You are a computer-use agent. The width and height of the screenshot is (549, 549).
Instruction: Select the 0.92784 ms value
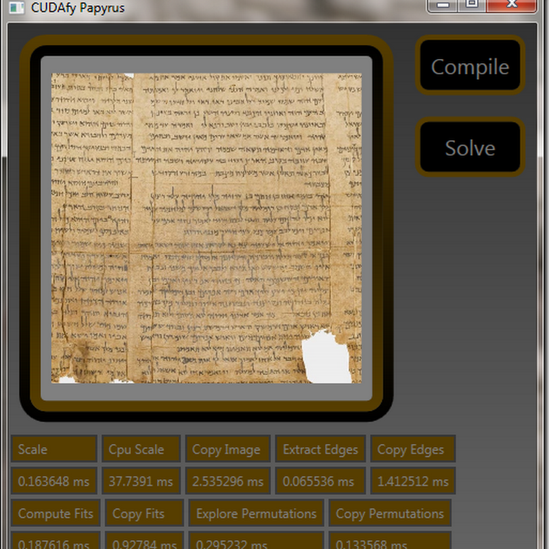(145, 541)
